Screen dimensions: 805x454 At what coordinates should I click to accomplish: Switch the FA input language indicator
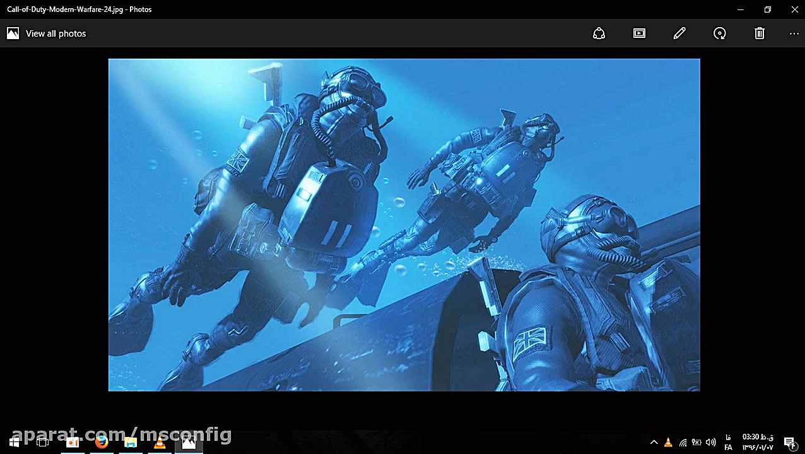(729, 442)
